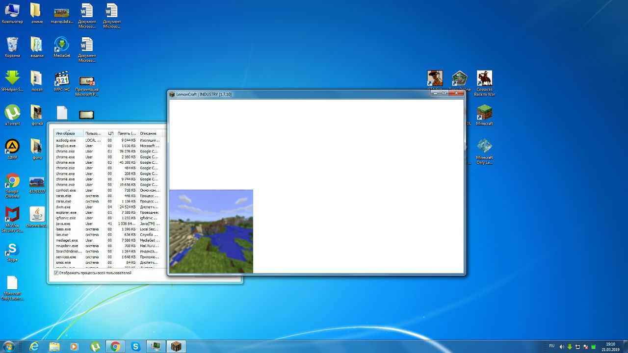Click the Start button on taskbar

8,346
